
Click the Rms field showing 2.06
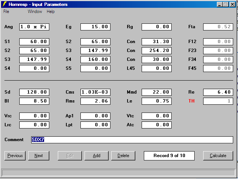coord(96,101)
